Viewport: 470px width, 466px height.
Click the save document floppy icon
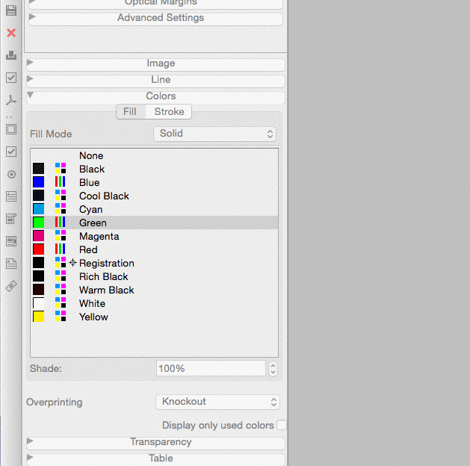click(x=11, y=11)
